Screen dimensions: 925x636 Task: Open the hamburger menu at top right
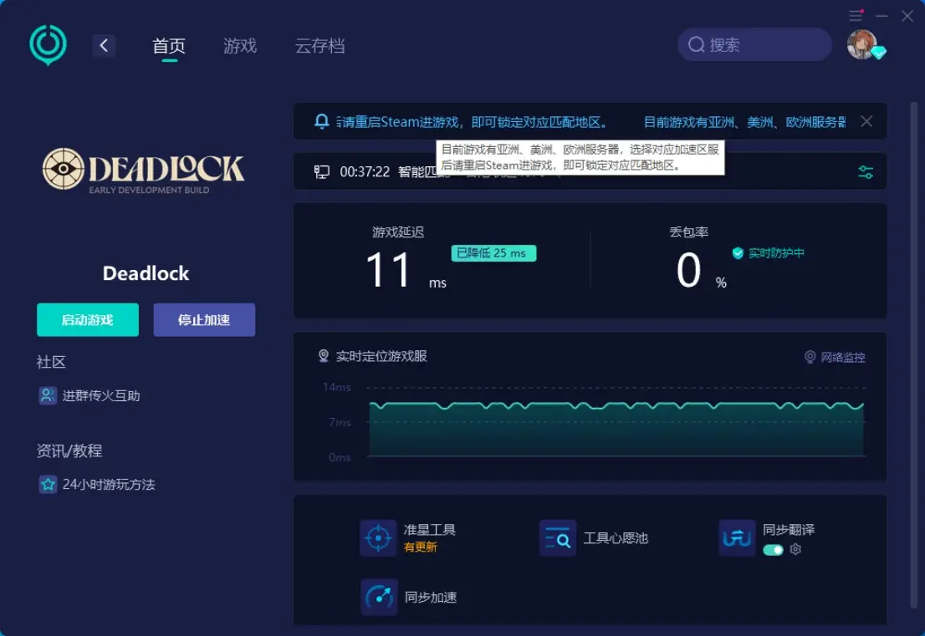856,15
